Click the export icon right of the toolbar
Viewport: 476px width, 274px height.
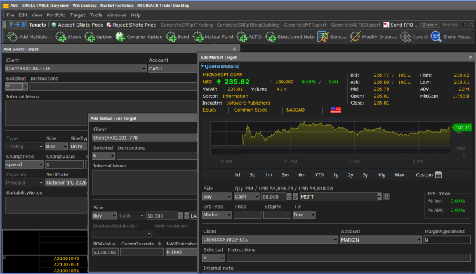[464, 25]
